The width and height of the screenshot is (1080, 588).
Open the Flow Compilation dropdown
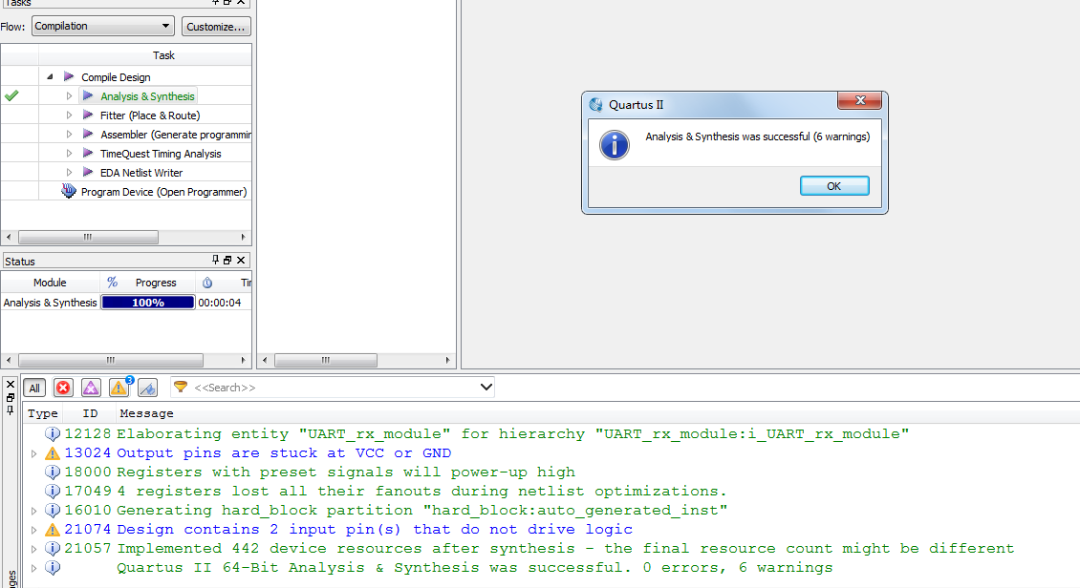coord(102,26)
